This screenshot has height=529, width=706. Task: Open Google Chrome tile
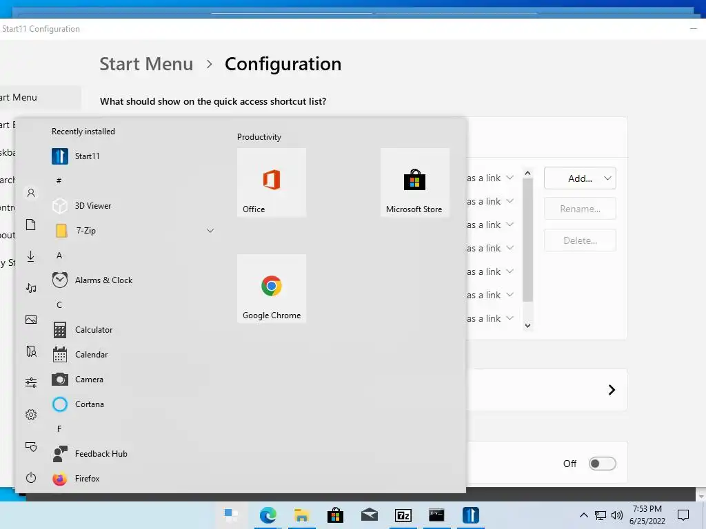[272, 289]
